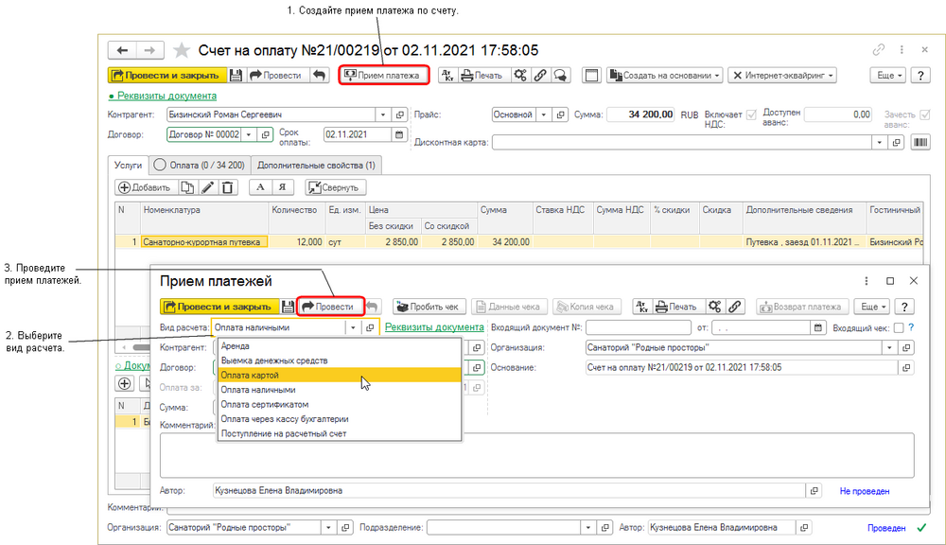
Task: Save the invoice with the diskette icon
Action: click(x=236, y=75)
